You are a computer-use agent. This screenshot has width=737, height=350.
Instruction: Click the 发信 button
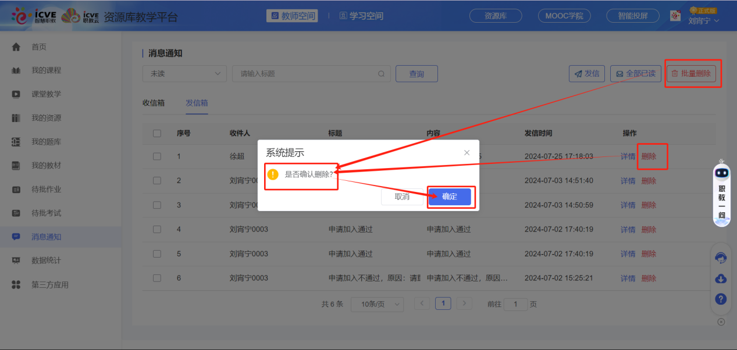coord(586,74)
